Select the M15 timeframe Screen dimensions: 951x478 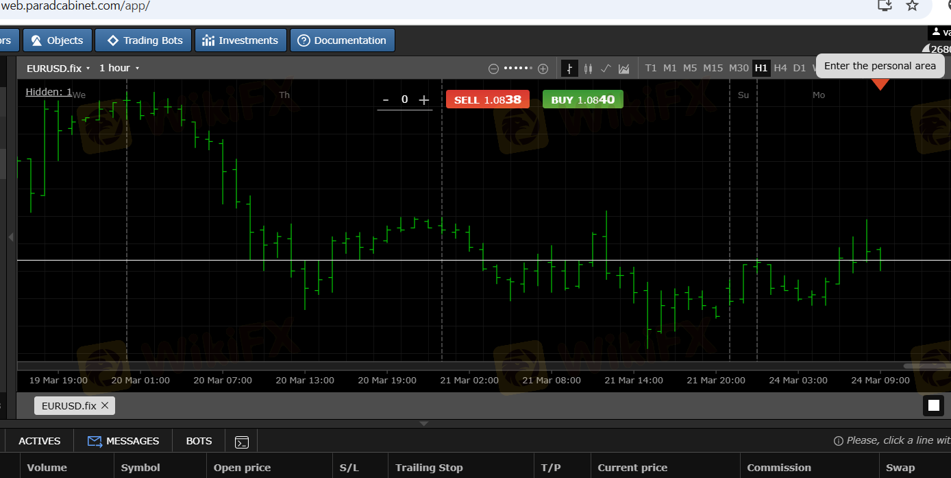(x=713, y=68)
